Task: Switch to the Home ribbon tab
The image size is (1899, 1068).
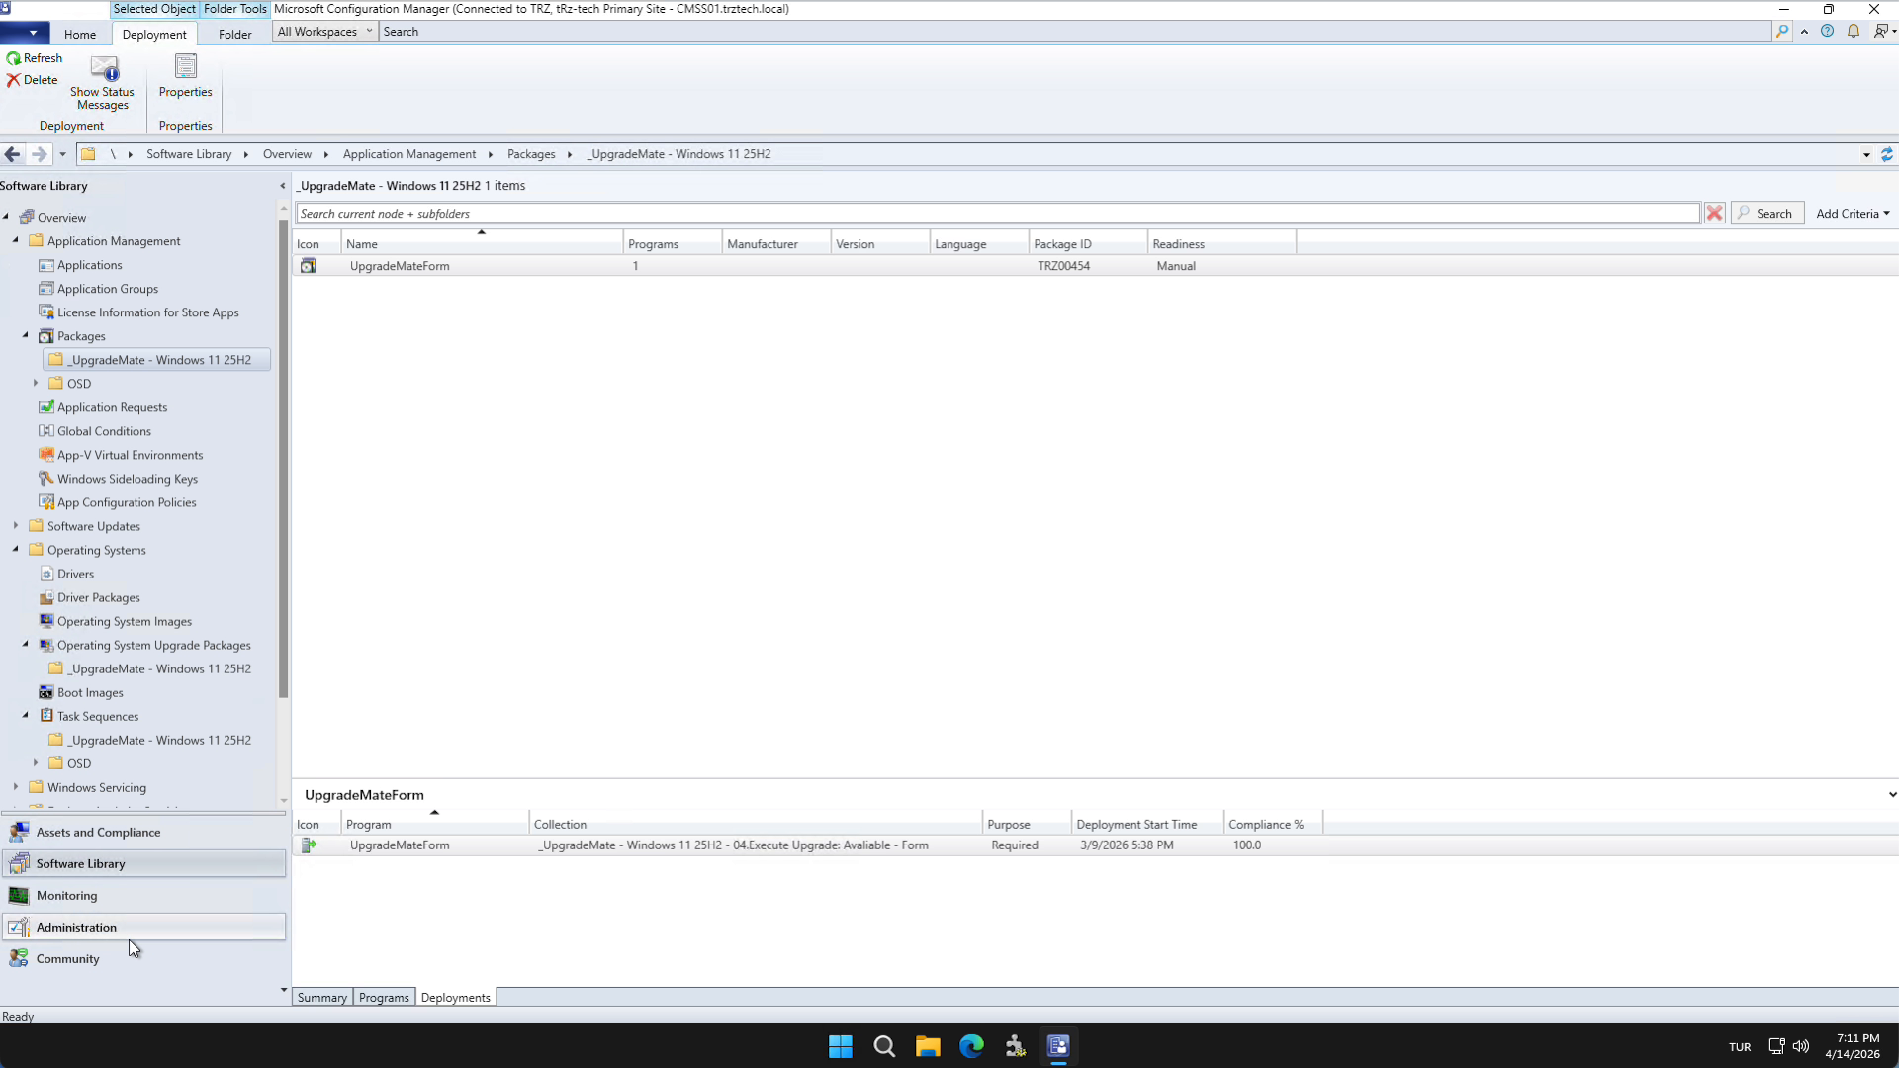Action: click(x=80, y=34)
